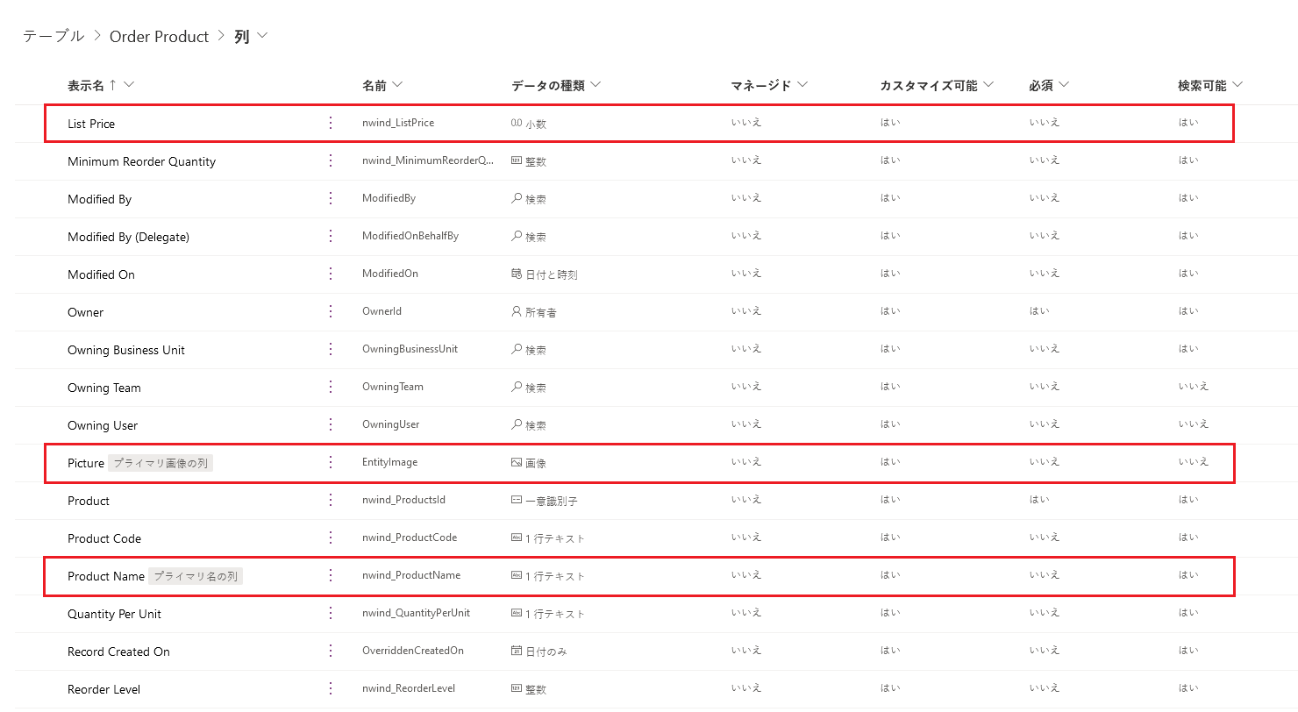
Task: Select the nwind_ProductsId name cell
Action: pos(403,500)
